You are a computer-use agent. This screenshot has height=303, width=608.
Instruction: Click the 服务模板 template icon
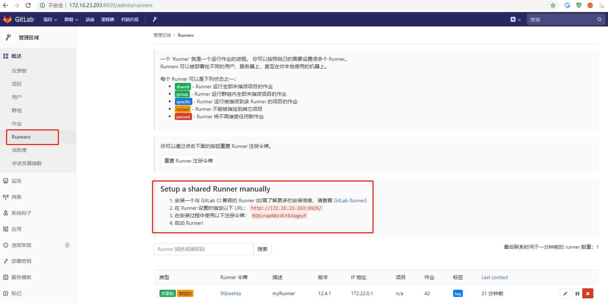[x=6, y=277]
